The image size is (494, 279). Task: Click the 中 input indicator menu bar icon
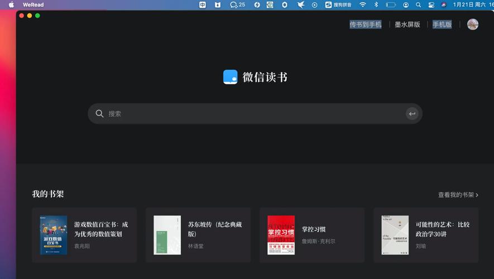(x=203, y=4)
